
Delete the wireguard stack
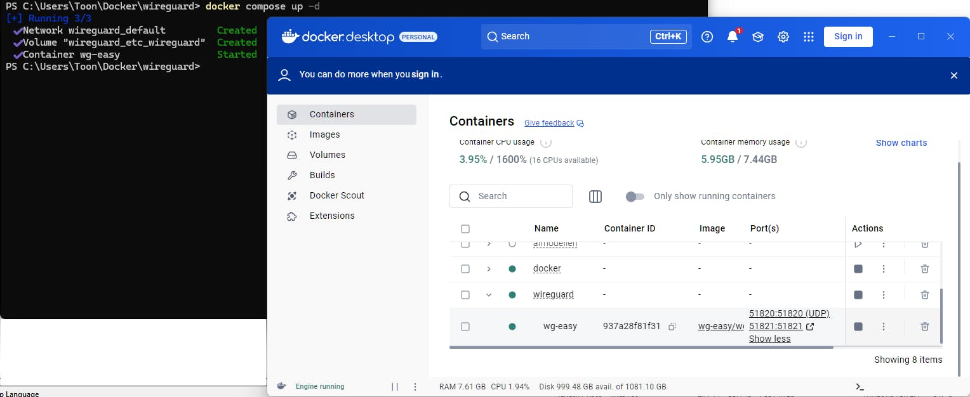[925, 295]
